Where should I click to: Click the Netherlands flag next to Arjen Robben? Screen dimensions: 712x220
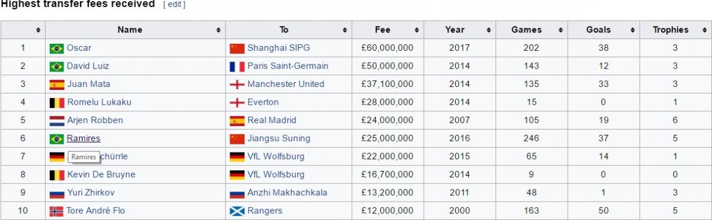(x=57, y=121)
